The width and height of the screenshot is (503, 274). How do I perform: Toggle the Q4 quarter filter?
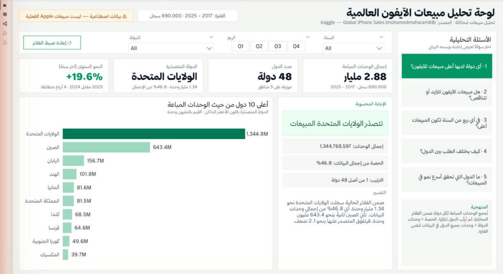point(296,46)
